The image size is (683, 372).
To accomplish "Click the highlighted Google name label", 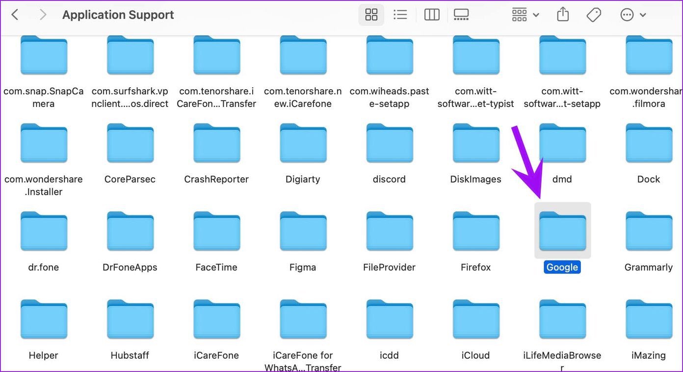I will (x=562, y=267).
